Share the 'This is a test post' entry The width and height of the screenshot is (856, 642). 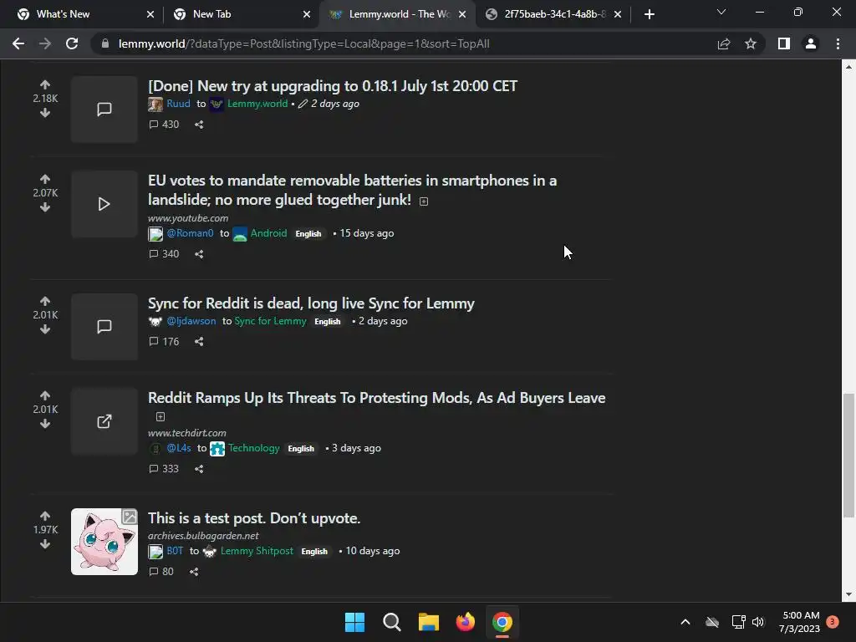click(194, 572)
